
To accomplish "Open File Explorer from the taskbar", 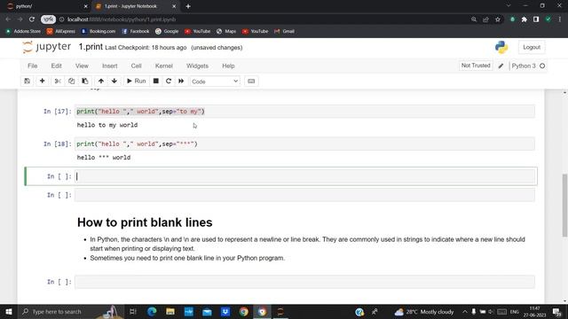I will point(170,311).
